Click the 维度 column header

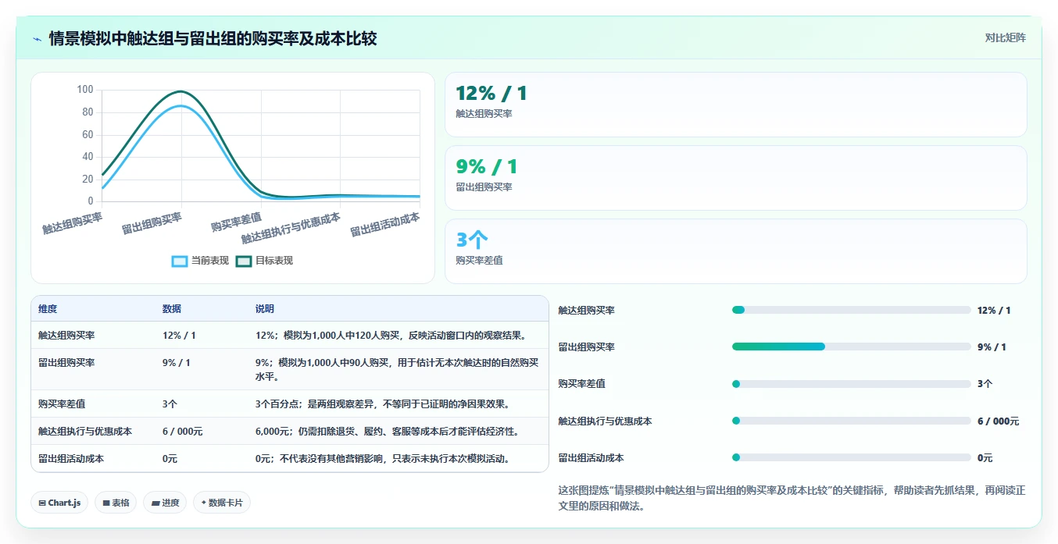pos(48,309)
